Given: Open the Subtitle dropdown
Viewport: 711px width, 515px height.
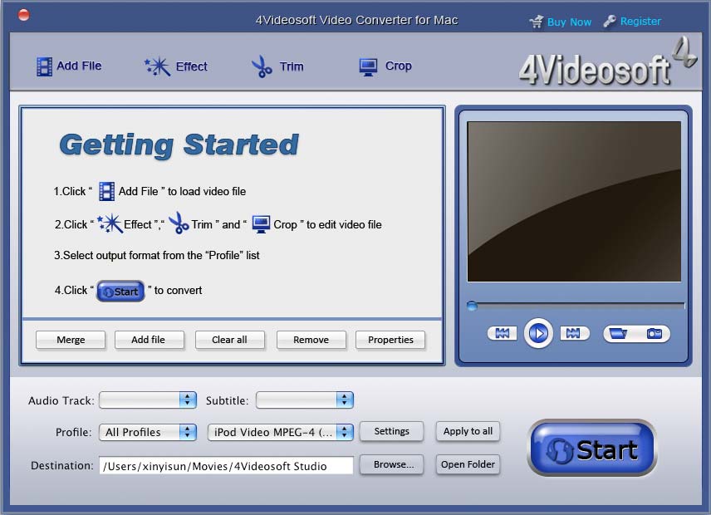Looking at the screenshot, I should (304, 400).
